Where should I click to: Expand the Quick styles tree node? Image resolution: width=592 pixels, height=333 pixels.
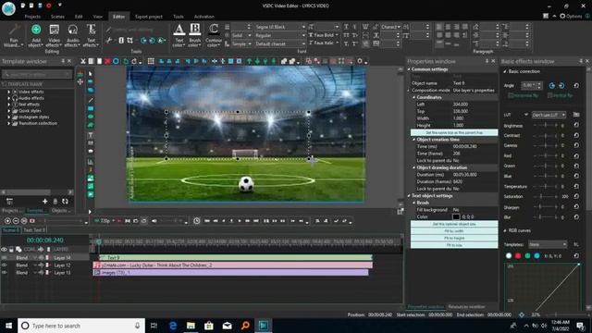pos(8,111)
